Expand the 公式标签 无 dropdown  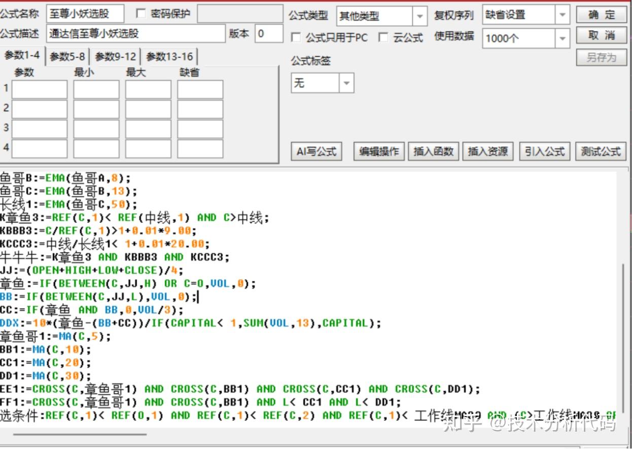click(x=347, y=83)
